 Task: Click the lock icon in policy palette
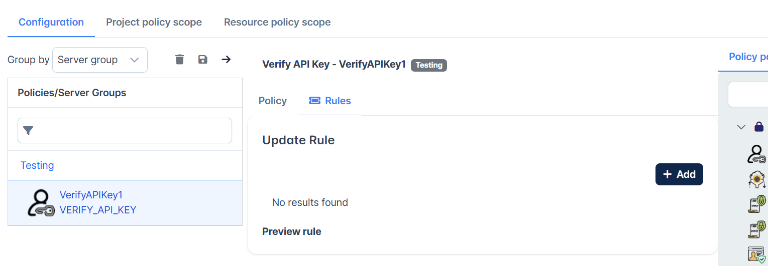[x=759, y=127]
